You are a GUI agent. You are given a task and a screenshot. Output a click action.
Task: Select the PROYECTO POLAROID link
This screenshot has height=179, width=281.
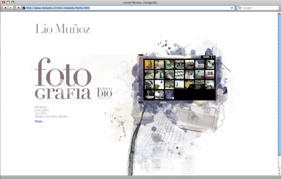(x=51, y=116)
